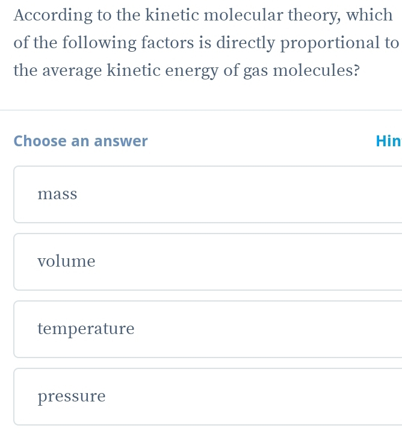Click the first line starting "According to"
Viewport: 402px width, 446px height.
click(x=203, y=15)
